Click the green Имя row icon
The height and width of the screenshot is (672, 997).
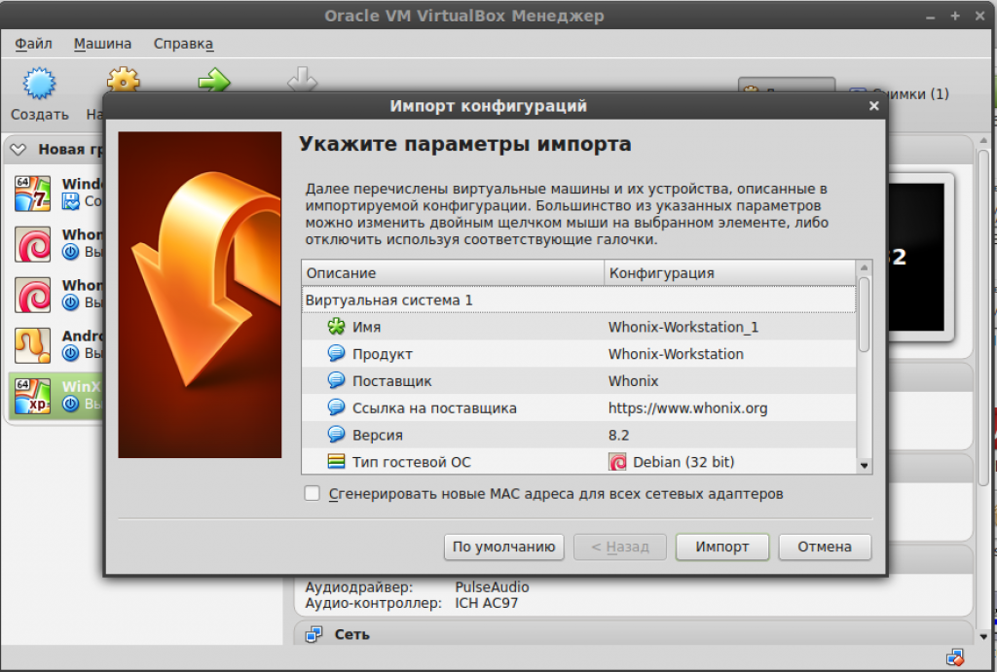pyautogui.click(x=336, y=327)
